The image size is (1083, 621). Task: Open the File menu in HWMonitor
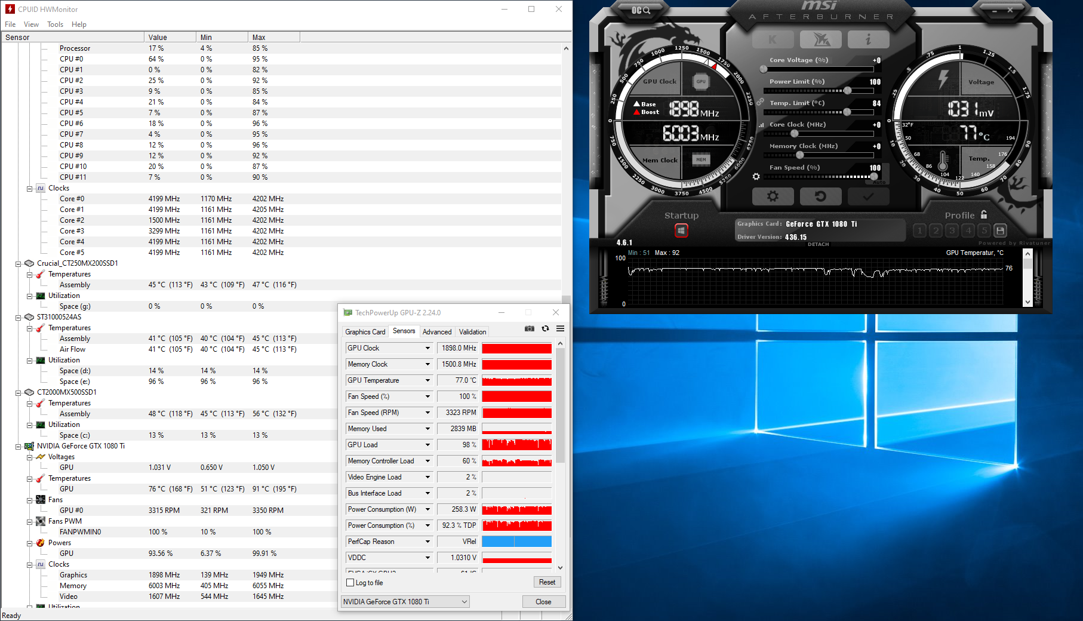[x=10, y=24]
